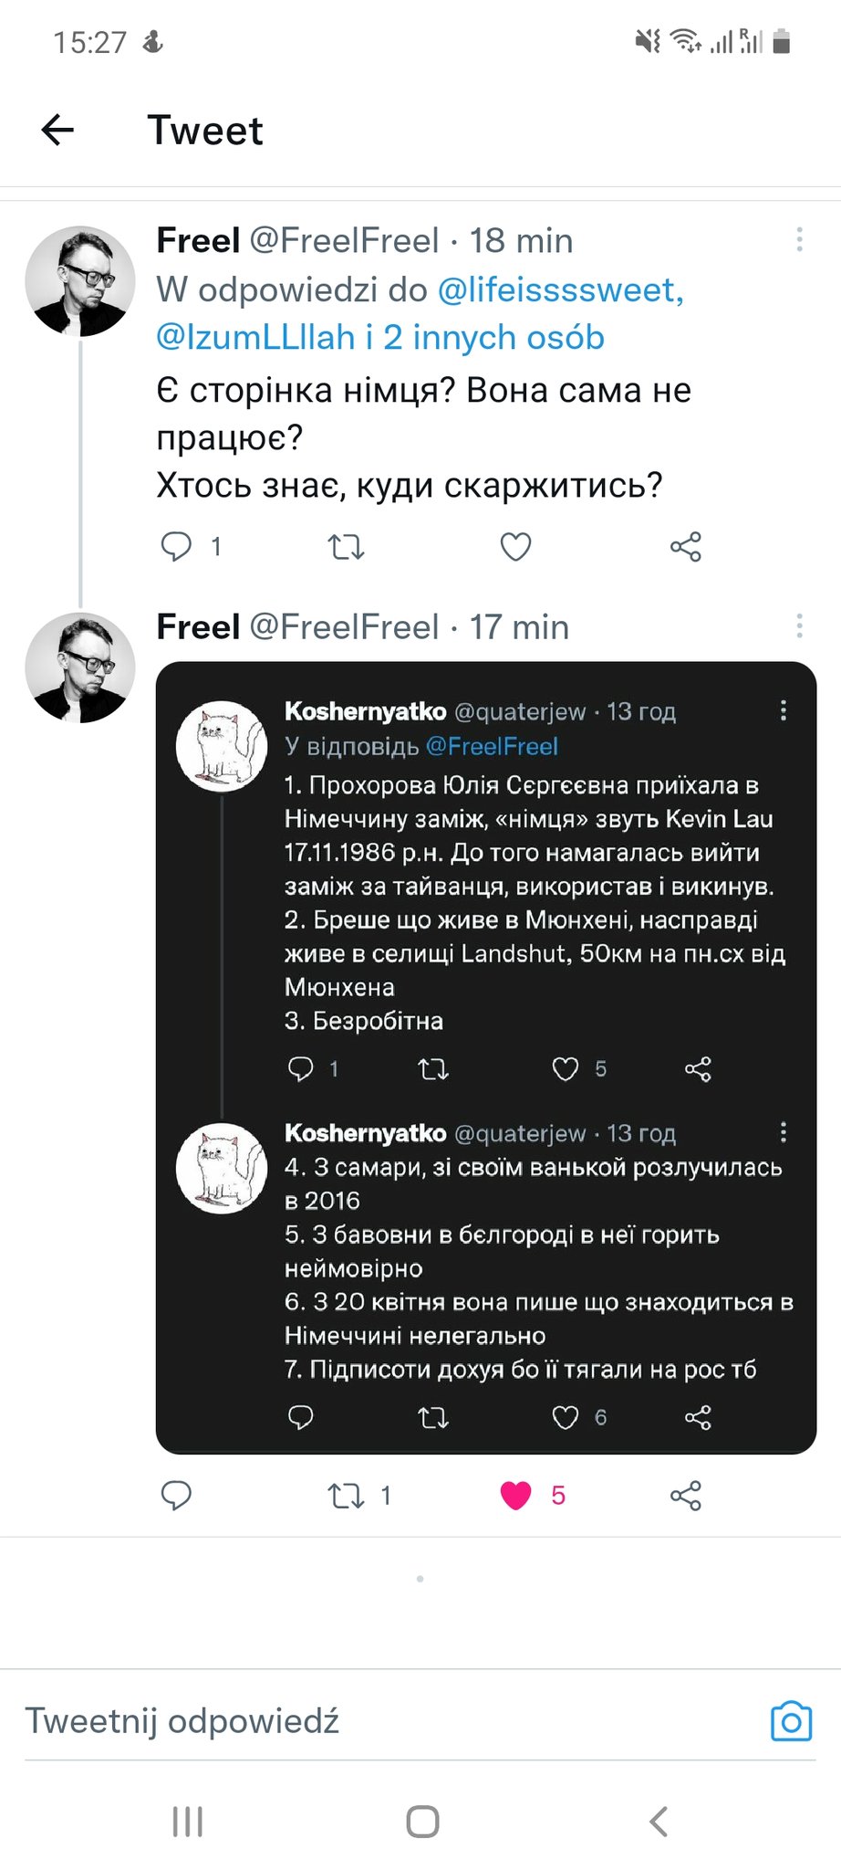Open Freel's profile avatar on the first tweet

[80, 281]
